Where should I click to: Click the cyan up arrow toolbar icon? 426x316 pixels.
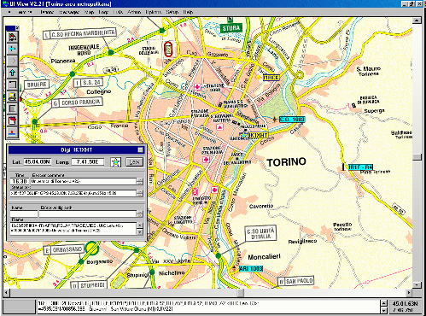click(12, 73)
